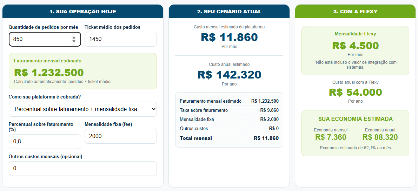Click the Total mensal row
Viewport: 418px width, 191px height.
[x=229, y=138]
